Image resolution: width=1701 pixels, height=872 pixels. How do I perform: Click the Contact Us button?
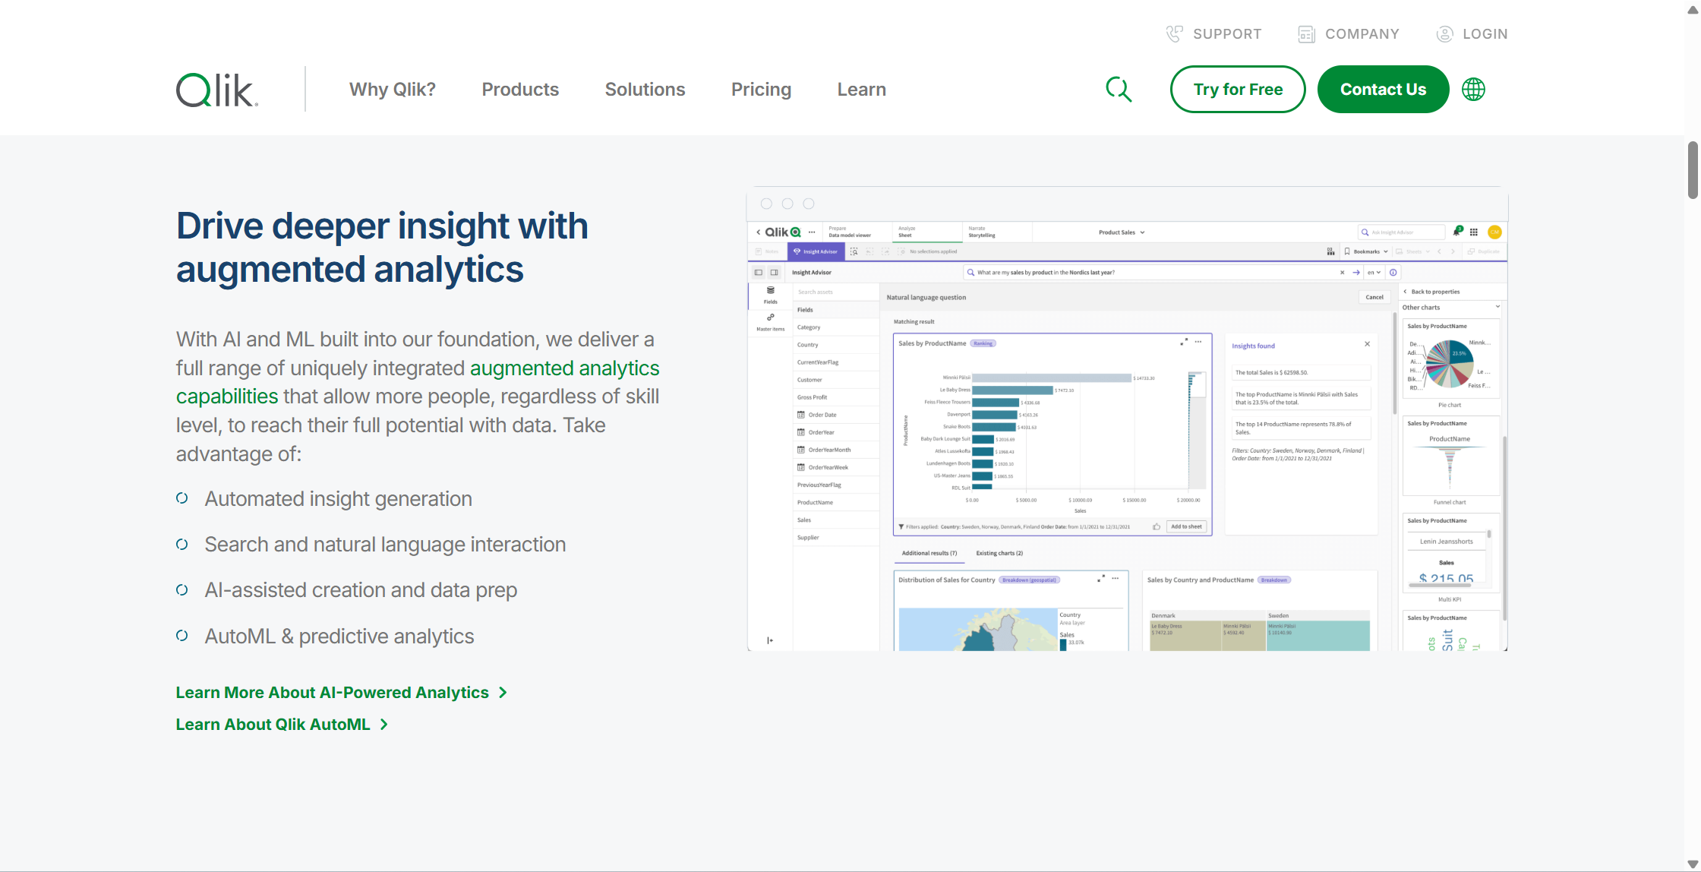click(1383, 90)
